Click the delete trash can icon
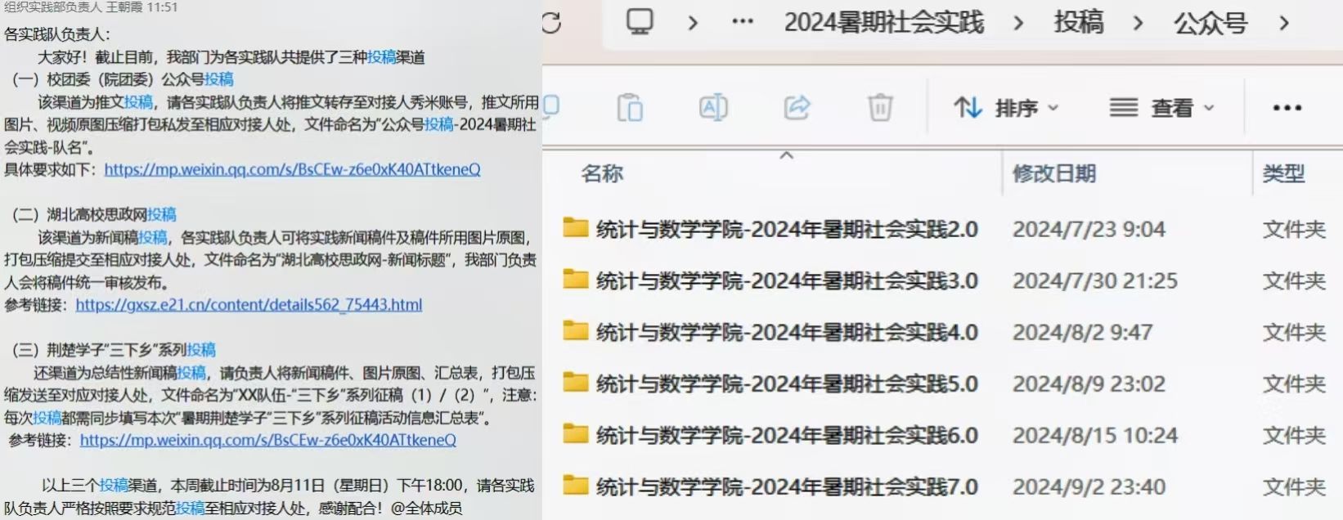The width and height of the screenshot is (1343, 520). 880,108
